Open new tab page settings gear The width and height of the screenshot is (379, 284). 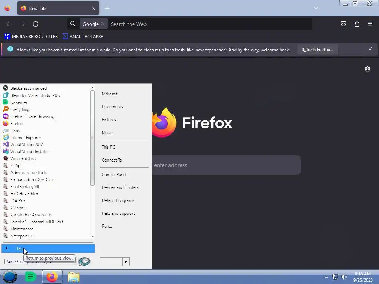pyautogui.click(x=368, y=69)
